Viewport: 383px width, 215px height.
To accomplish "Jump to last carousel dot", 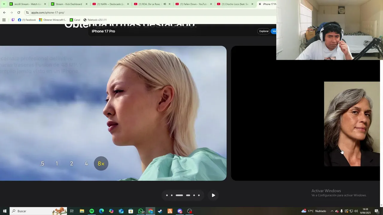I will [199, 195].
